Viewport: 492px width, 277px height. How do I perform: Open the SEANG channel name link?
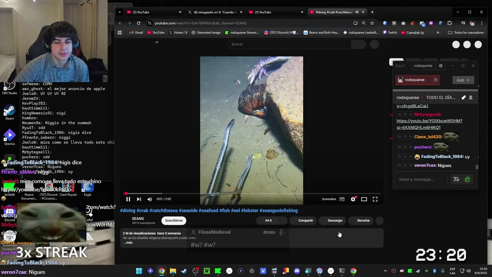pos(138,219)
